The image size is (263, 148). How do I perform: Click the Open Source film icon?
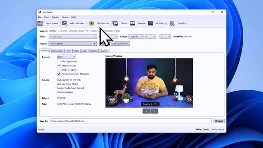pyautogui.click(x=40, y=23)
